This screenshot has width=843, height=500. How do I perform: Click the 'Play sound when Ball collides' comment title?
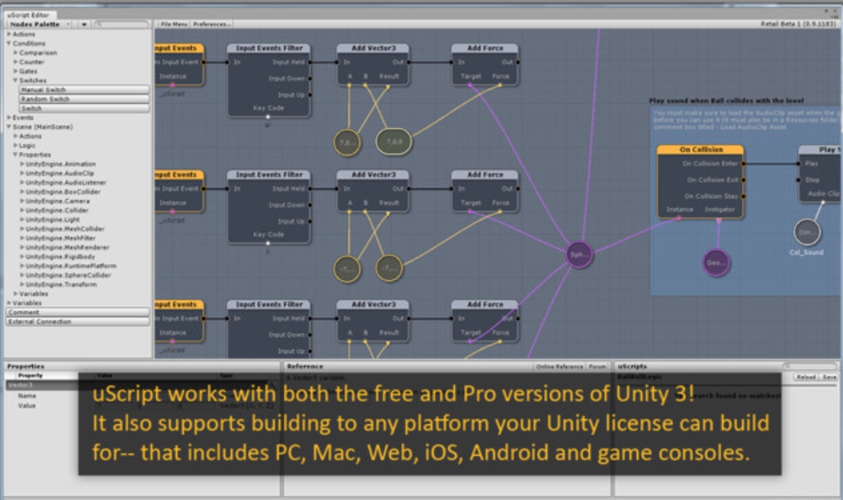point(726,101)
